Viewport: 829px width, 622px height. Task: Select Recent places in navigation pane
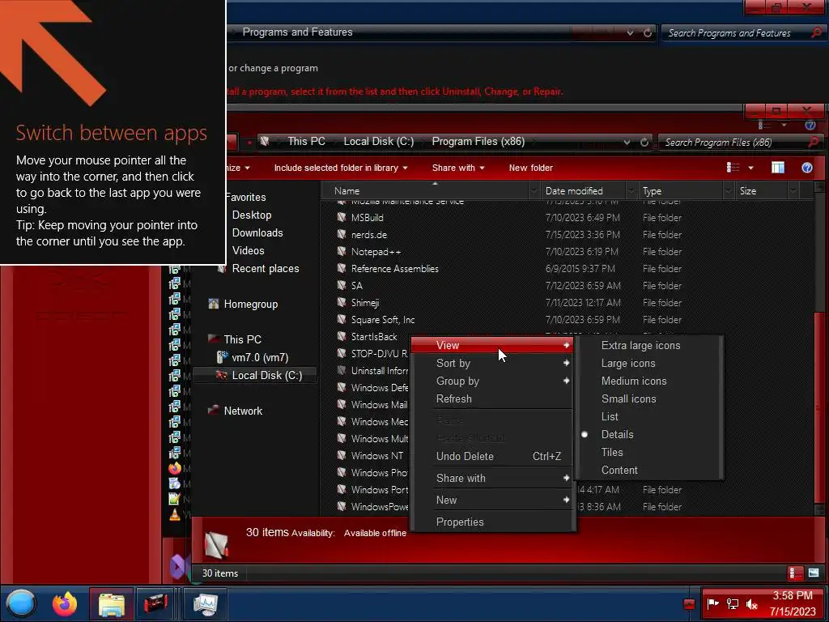[x=266, y=268]
